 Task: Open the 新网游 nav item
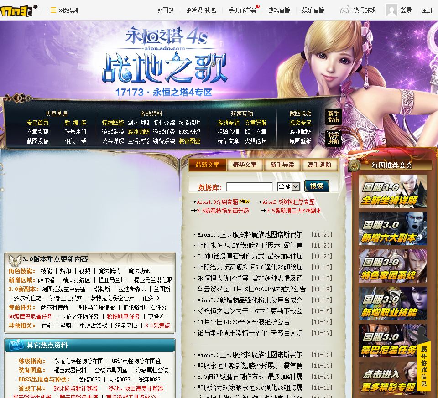tap(165, 10)
